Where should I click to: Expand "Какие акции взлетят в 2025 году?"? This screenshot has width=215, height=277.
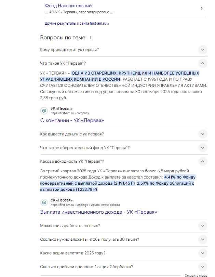click(203, 253)
